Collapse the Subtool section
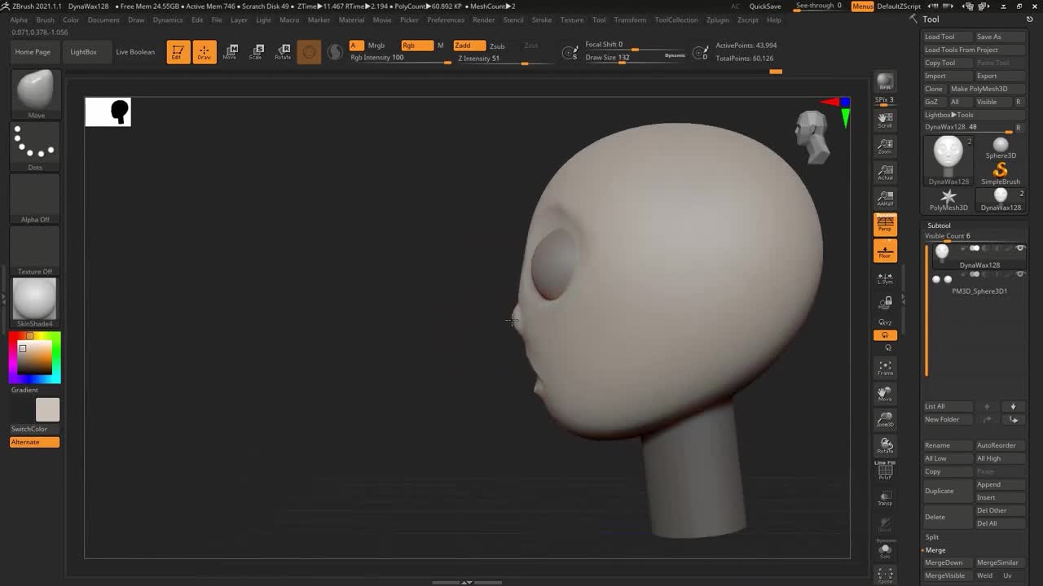The image size is (1043, 586). click(x=939, y=225)
